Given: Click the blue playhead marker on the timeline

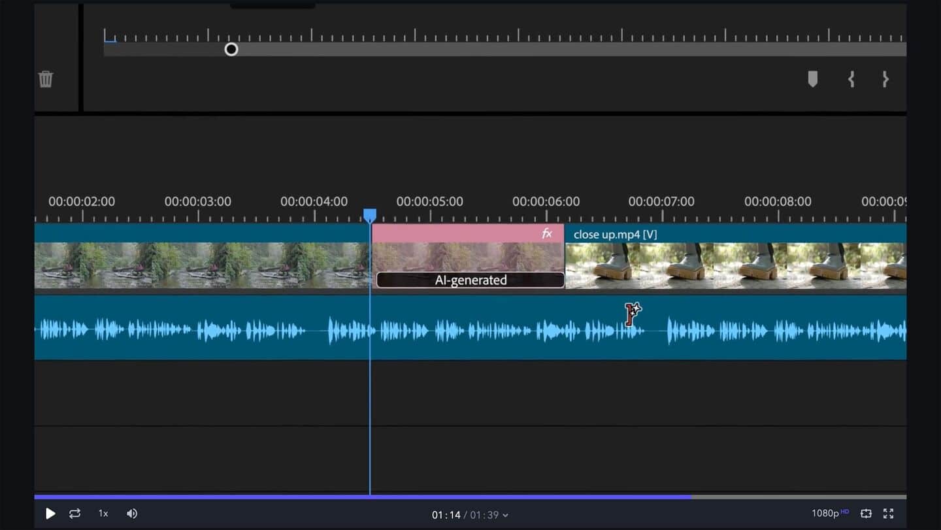Looking at the screenshot, I should tap(370, 214).
